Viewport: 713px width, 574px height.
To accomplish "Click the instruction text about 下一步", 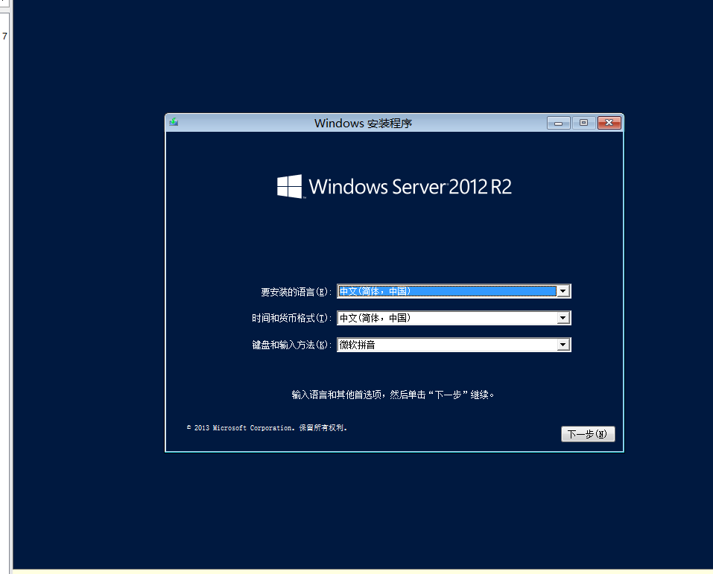I will (x=393, y=395).
